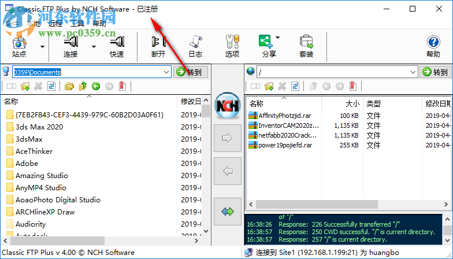The image size is (453, 259).
Task: Open the 日志 log scroll icon
Action: point(195,46)
